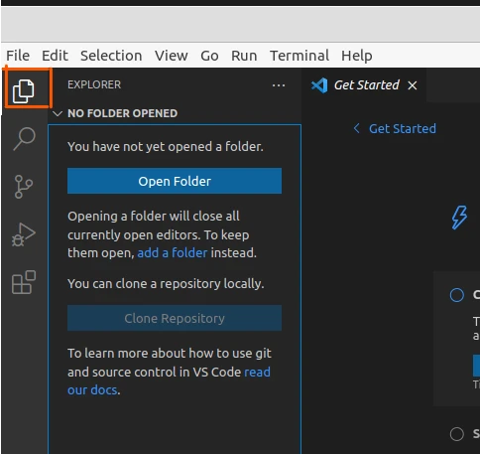The width and height of the screenshot is (480, 454).
Task: Select the Get Started editor tab
Action: pyautogui.click(x=364, y=85)
